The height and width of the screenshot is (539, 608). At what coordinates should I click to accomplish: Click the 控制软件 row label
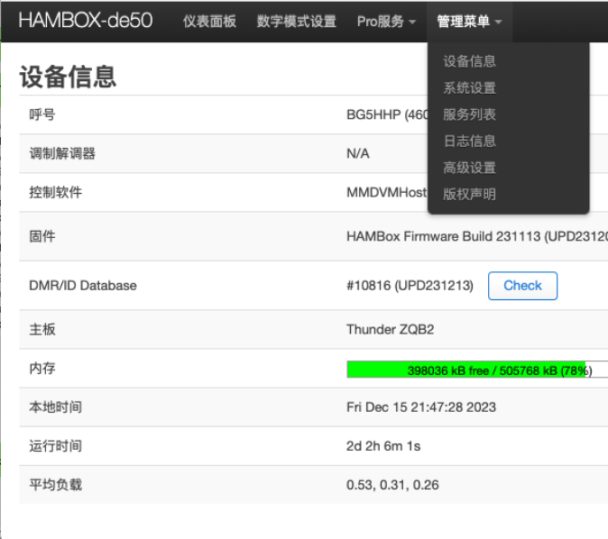(x=55, y=192)
